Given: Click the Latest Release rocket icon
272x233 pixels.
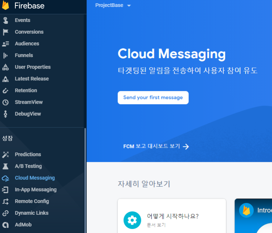Looking at the screenshot, I should point(5,79).
